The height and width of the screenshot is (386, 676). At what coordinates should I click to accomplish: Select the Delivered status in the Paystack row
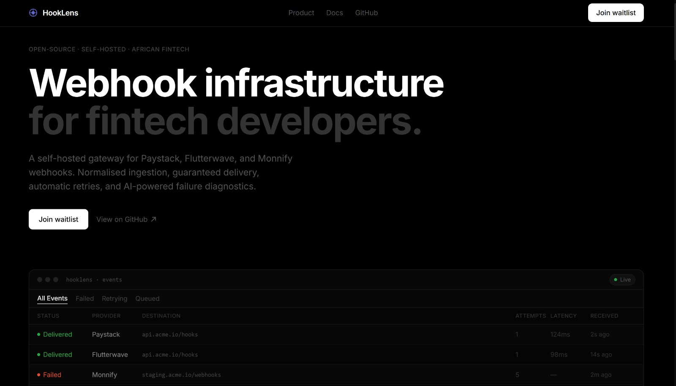coord(55,335)
